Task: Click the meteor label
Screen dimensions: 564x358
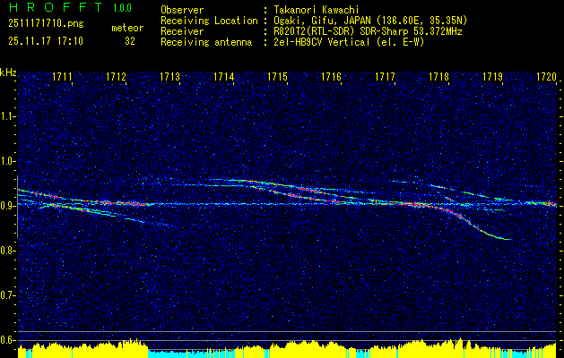Action: coord(127,28)
